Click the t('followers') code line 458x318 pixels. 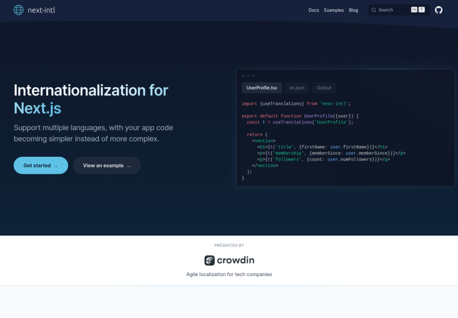tap(324, 160)
